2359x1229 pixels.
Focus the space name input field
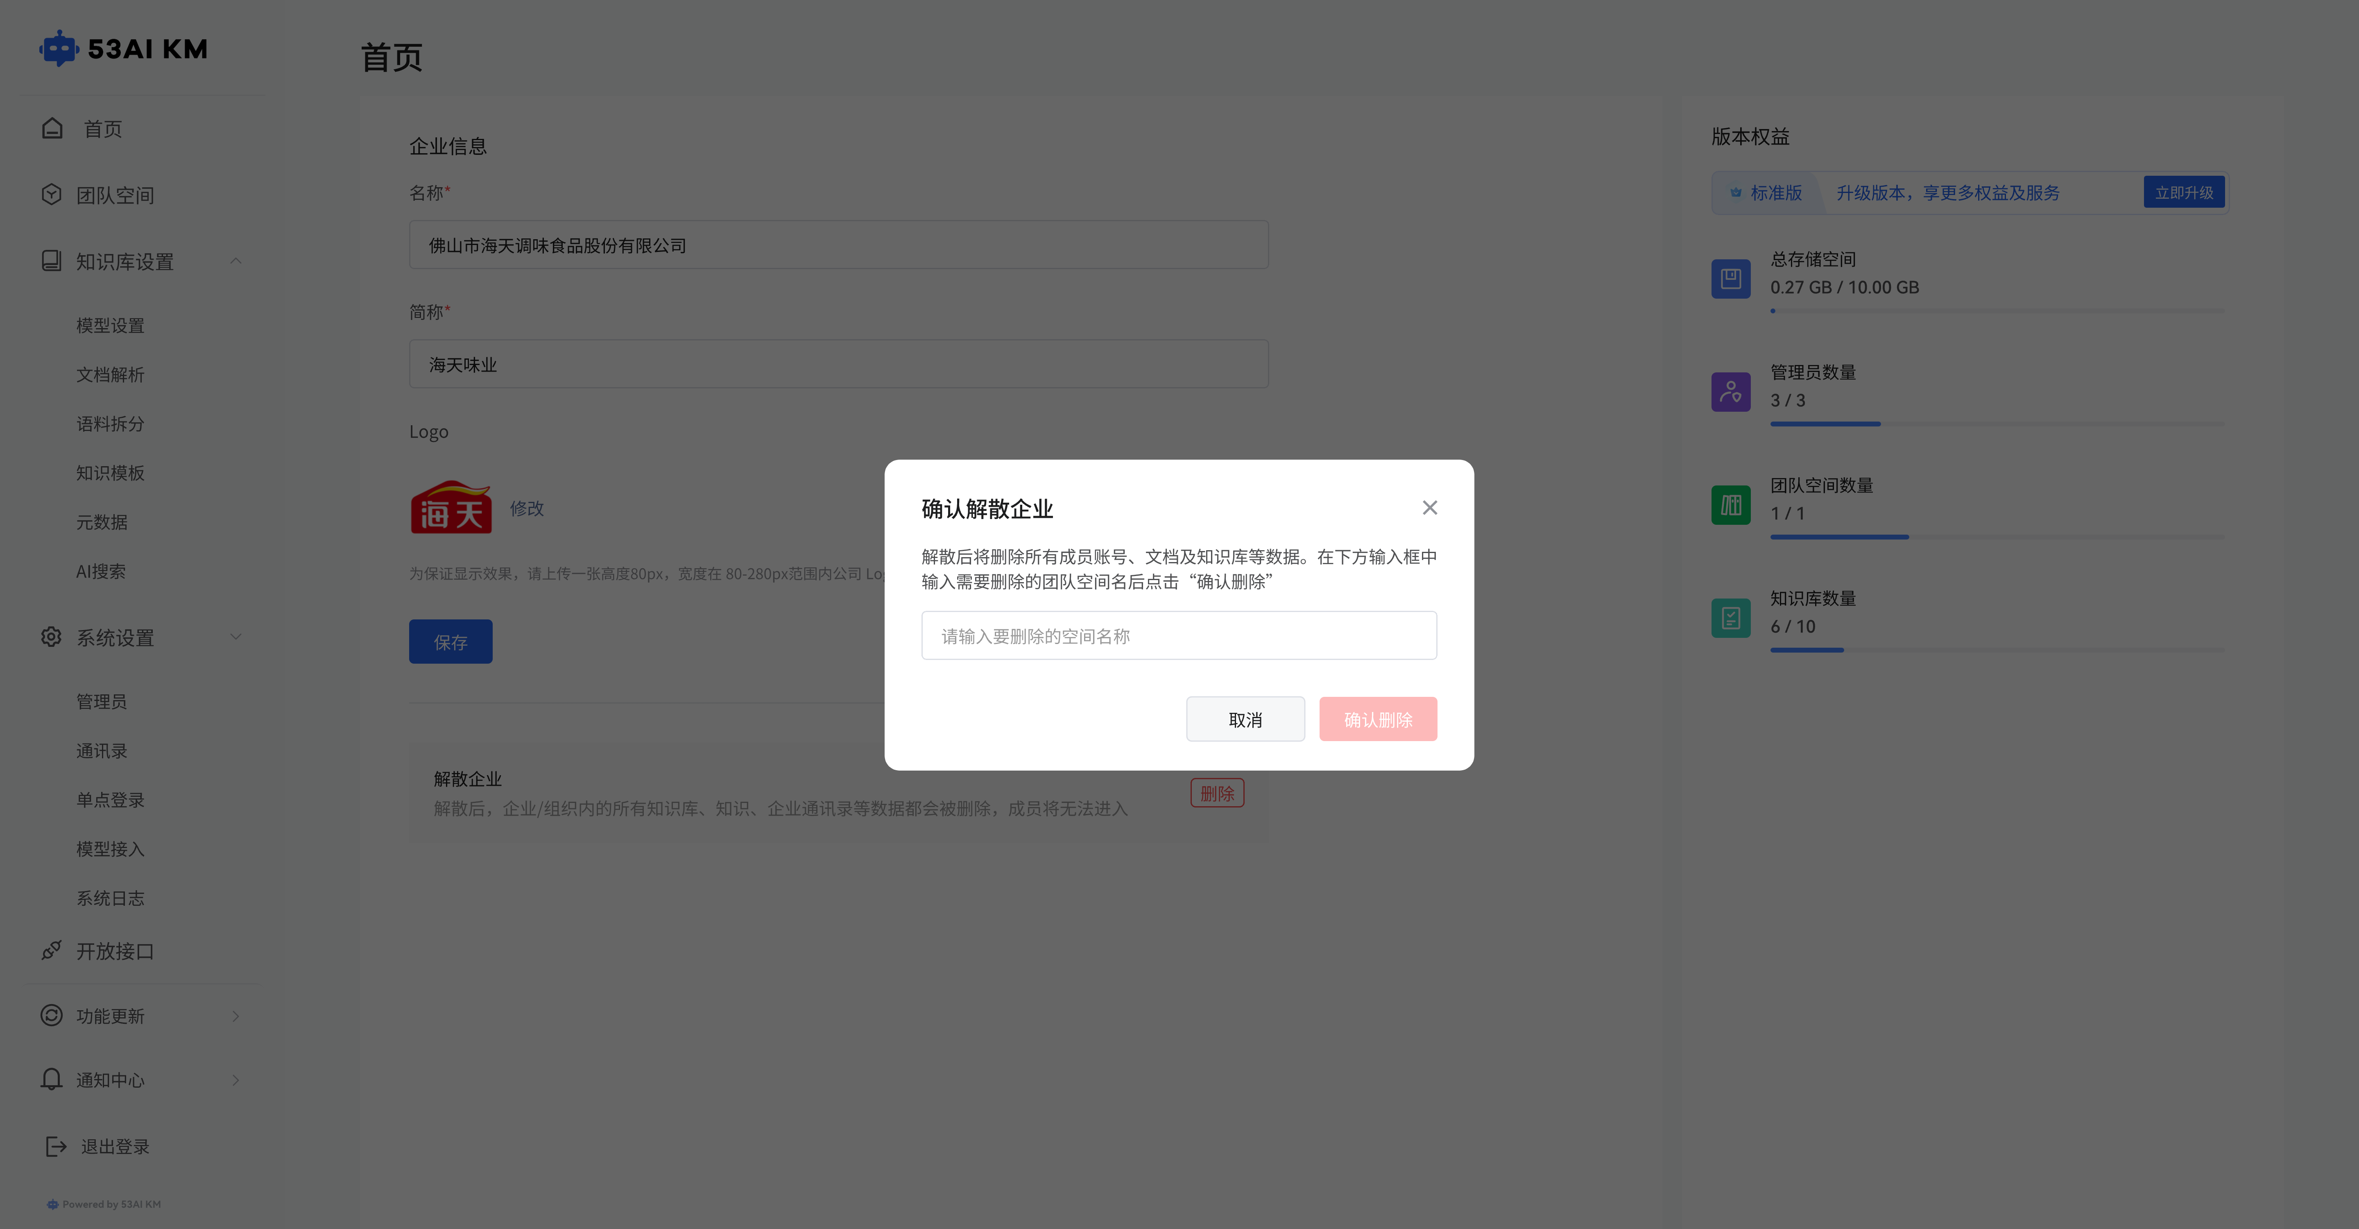tap(1179, 635)
